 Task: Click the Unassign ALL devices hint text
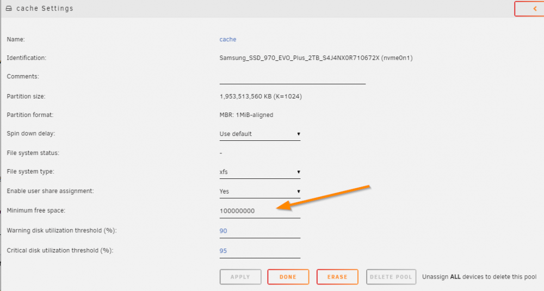(479, 277)
